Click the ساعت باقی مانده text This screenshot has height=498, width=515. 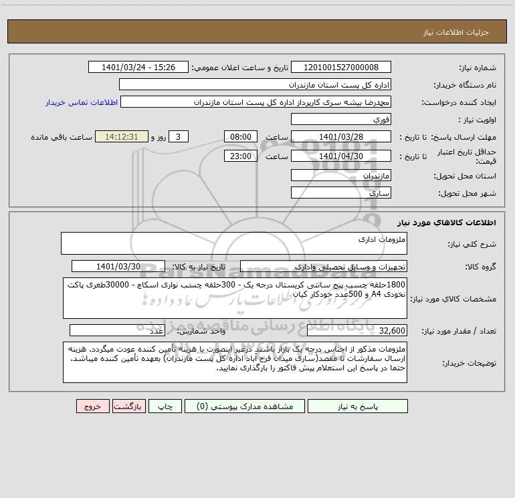click(62, 137)
